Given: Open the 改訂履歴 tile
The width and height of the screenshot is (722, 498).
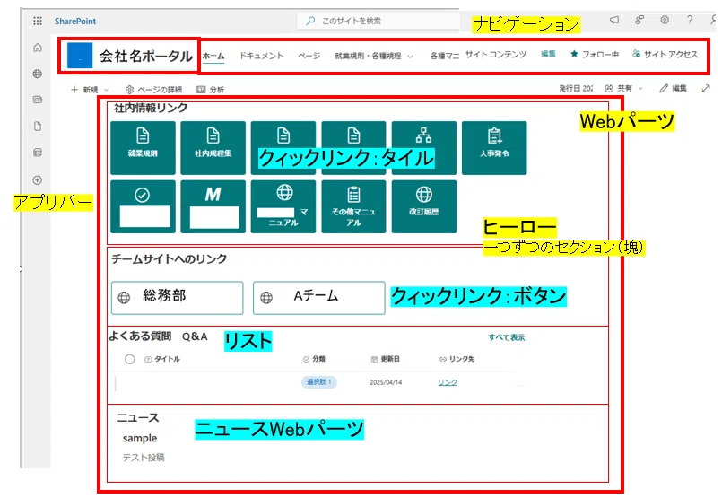Looking at the screenshot, I should click(423, 206).
